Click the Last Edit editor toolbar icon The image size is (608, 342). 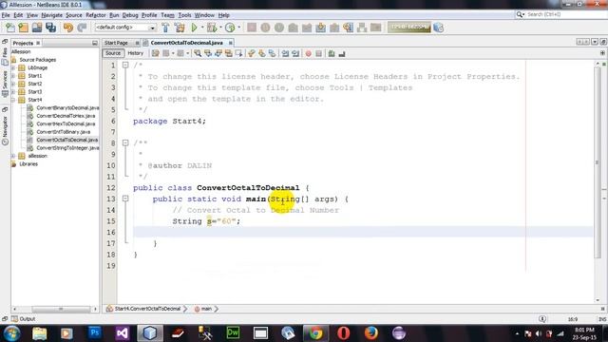click(156, 53)
